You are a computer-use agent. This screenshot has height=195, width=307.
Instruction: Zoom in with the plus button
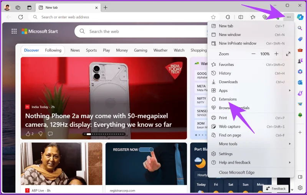point(276,54)
